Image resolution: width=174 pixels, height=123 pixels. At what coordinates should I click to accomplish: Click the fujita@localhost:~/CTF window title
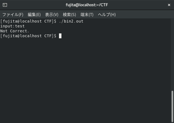pyautogui.click(x=87, y=5)
